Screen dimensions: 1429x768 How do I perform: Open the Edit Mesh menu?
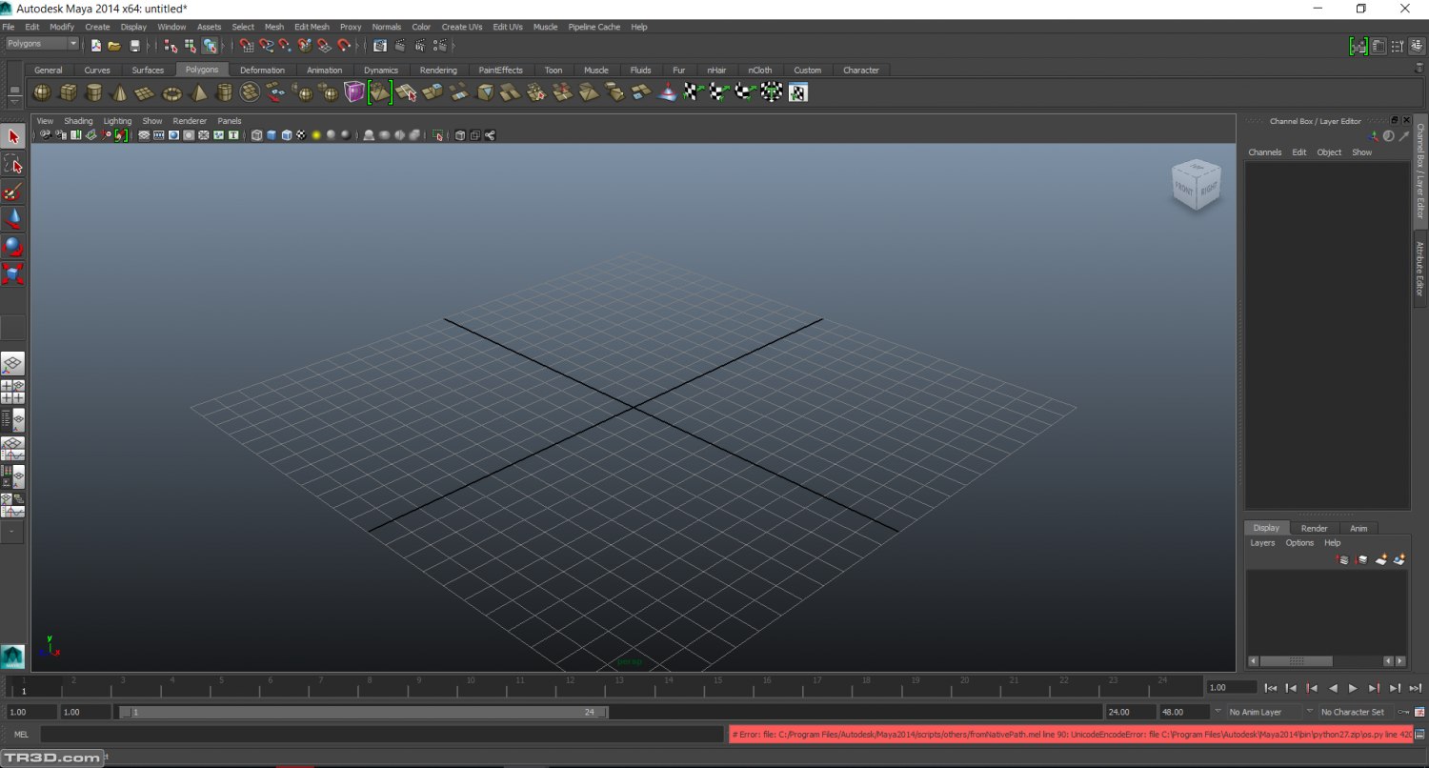tap(312, 27)
